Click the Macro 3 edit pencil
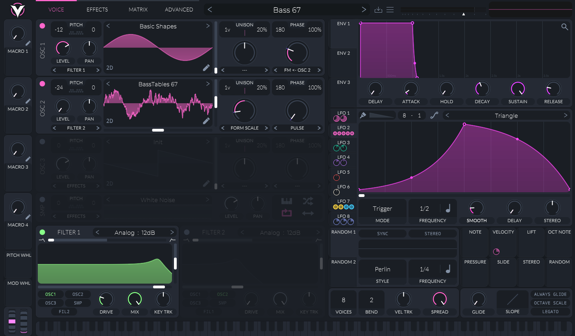The width and height of the screenshot is (575, 336). pyautogui.click(x=28, y=159)
